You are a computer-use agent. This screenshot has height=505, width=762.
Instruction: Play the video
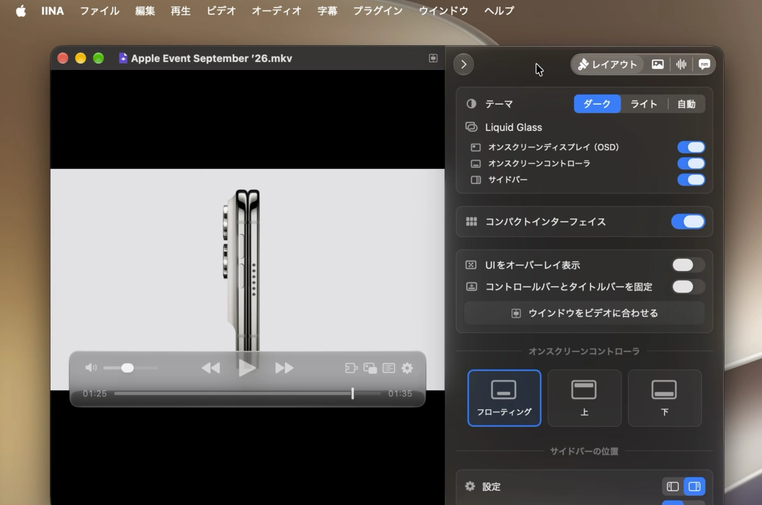(247, 368)
